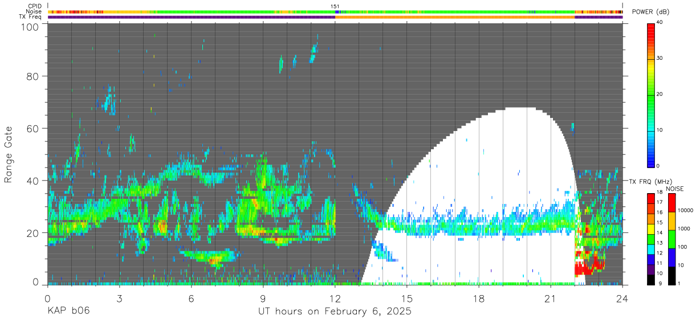The height and width of the screenshot is (323, 700).
Task: Click the 21 label on the UT hours axis
Action: 551,298
